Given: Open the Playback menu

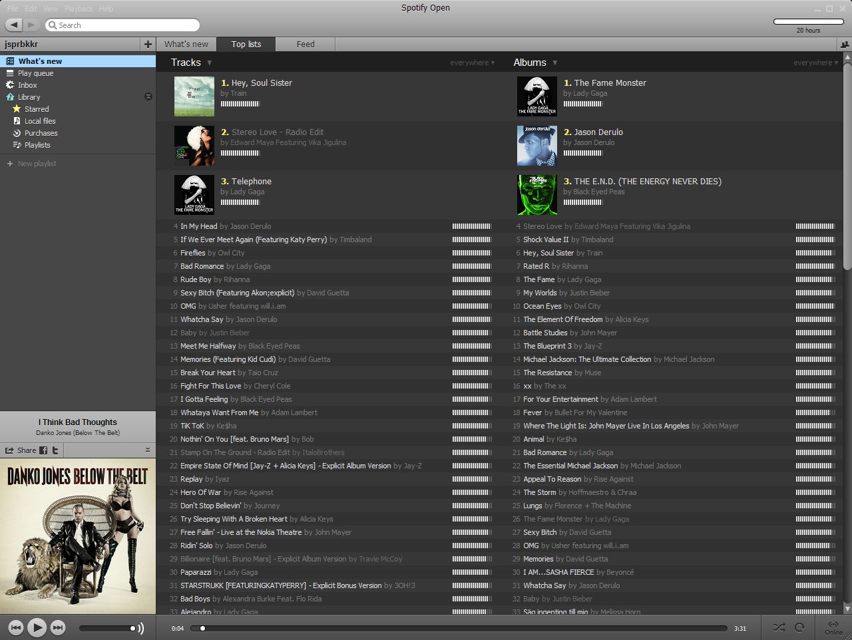Looking at the screenshot, I should coord(79,9).
